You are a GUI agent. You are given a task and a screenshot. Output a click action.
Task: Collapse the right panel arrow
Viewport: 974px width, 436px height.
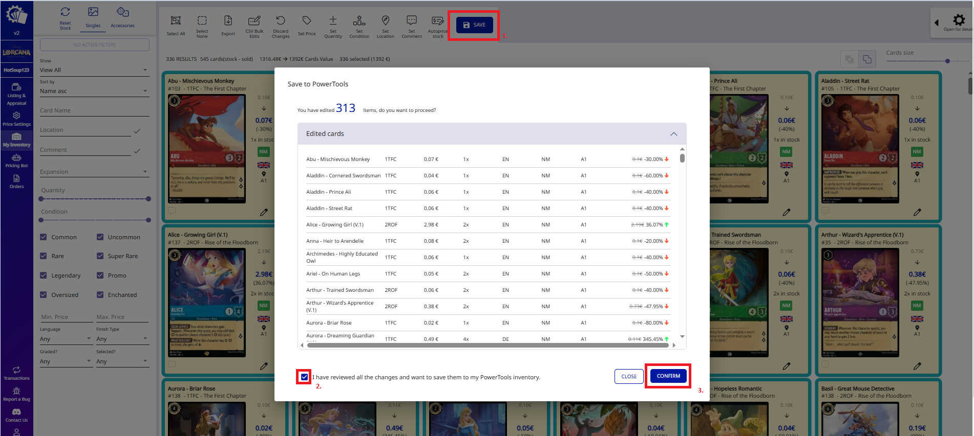[x=937, y=22]
